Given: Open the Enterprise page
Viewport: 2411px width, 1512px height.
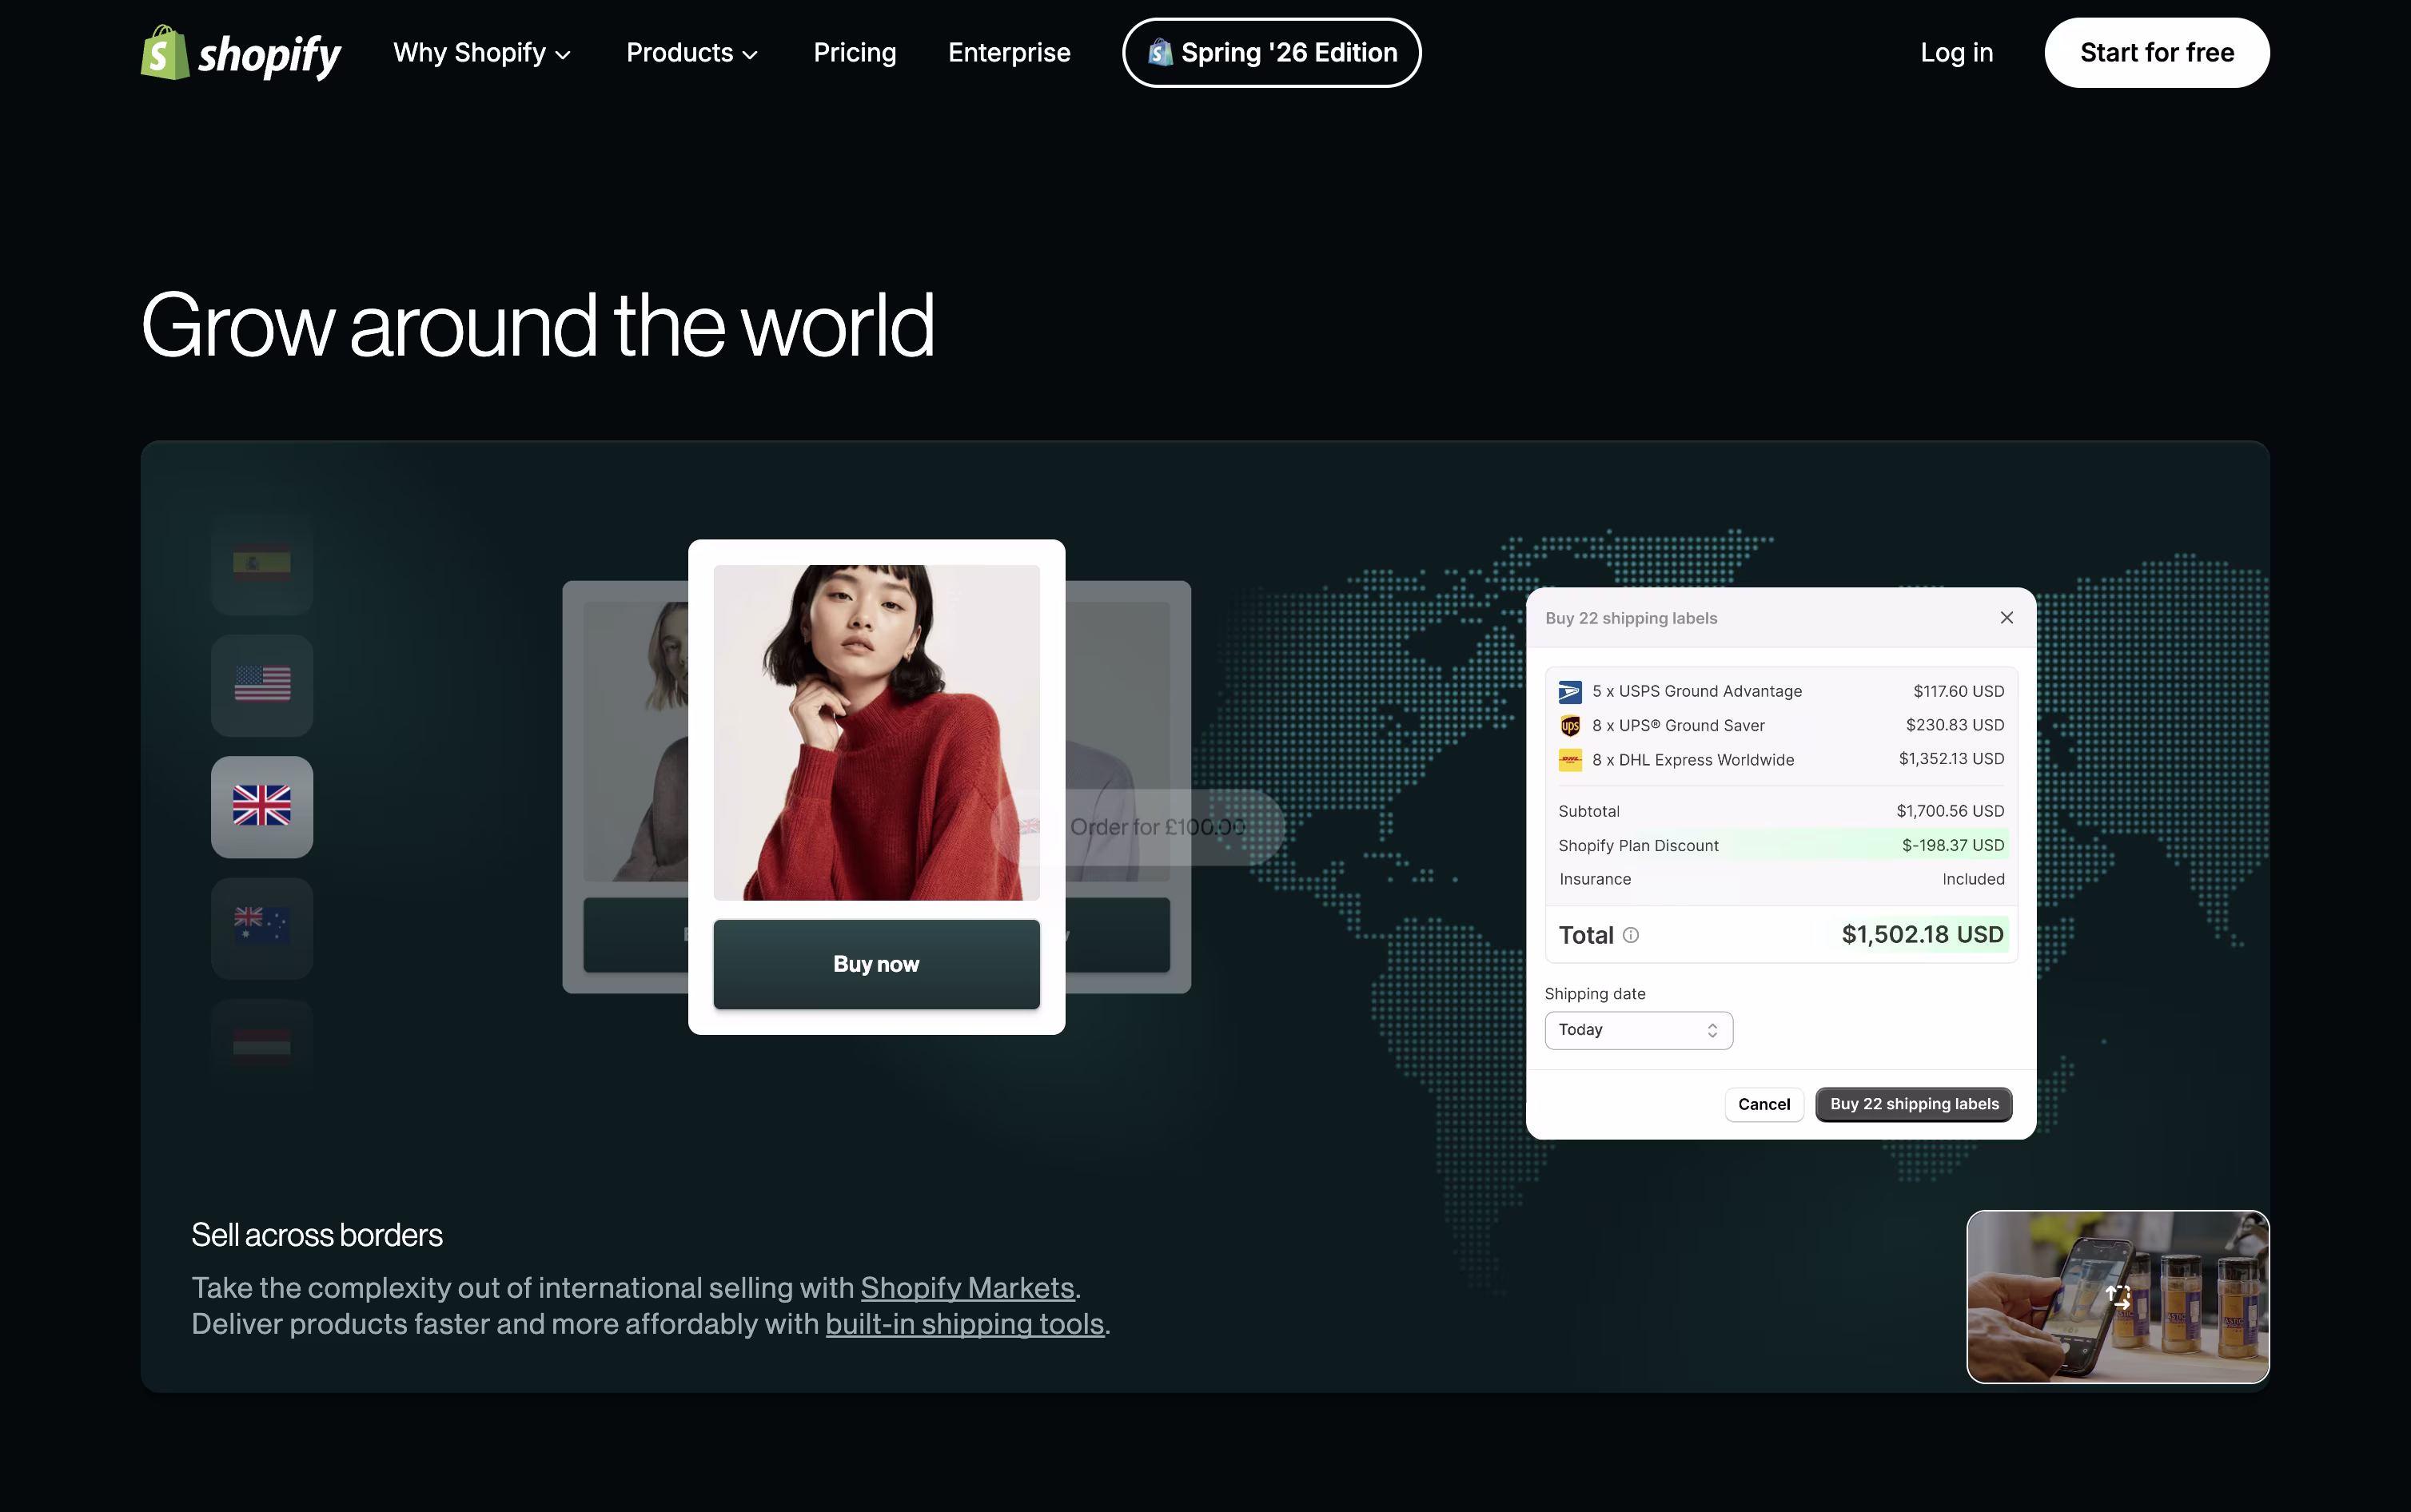Looking at the screenshot, I should click(1009, 53).
